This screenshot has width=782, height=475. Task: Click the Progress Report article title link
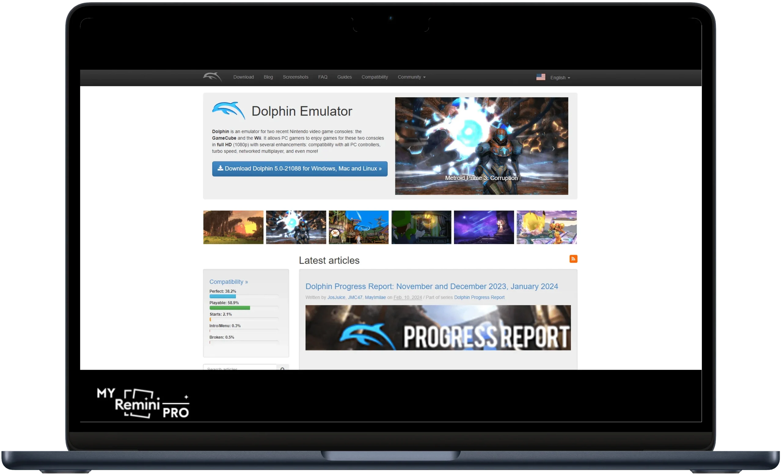431,286
